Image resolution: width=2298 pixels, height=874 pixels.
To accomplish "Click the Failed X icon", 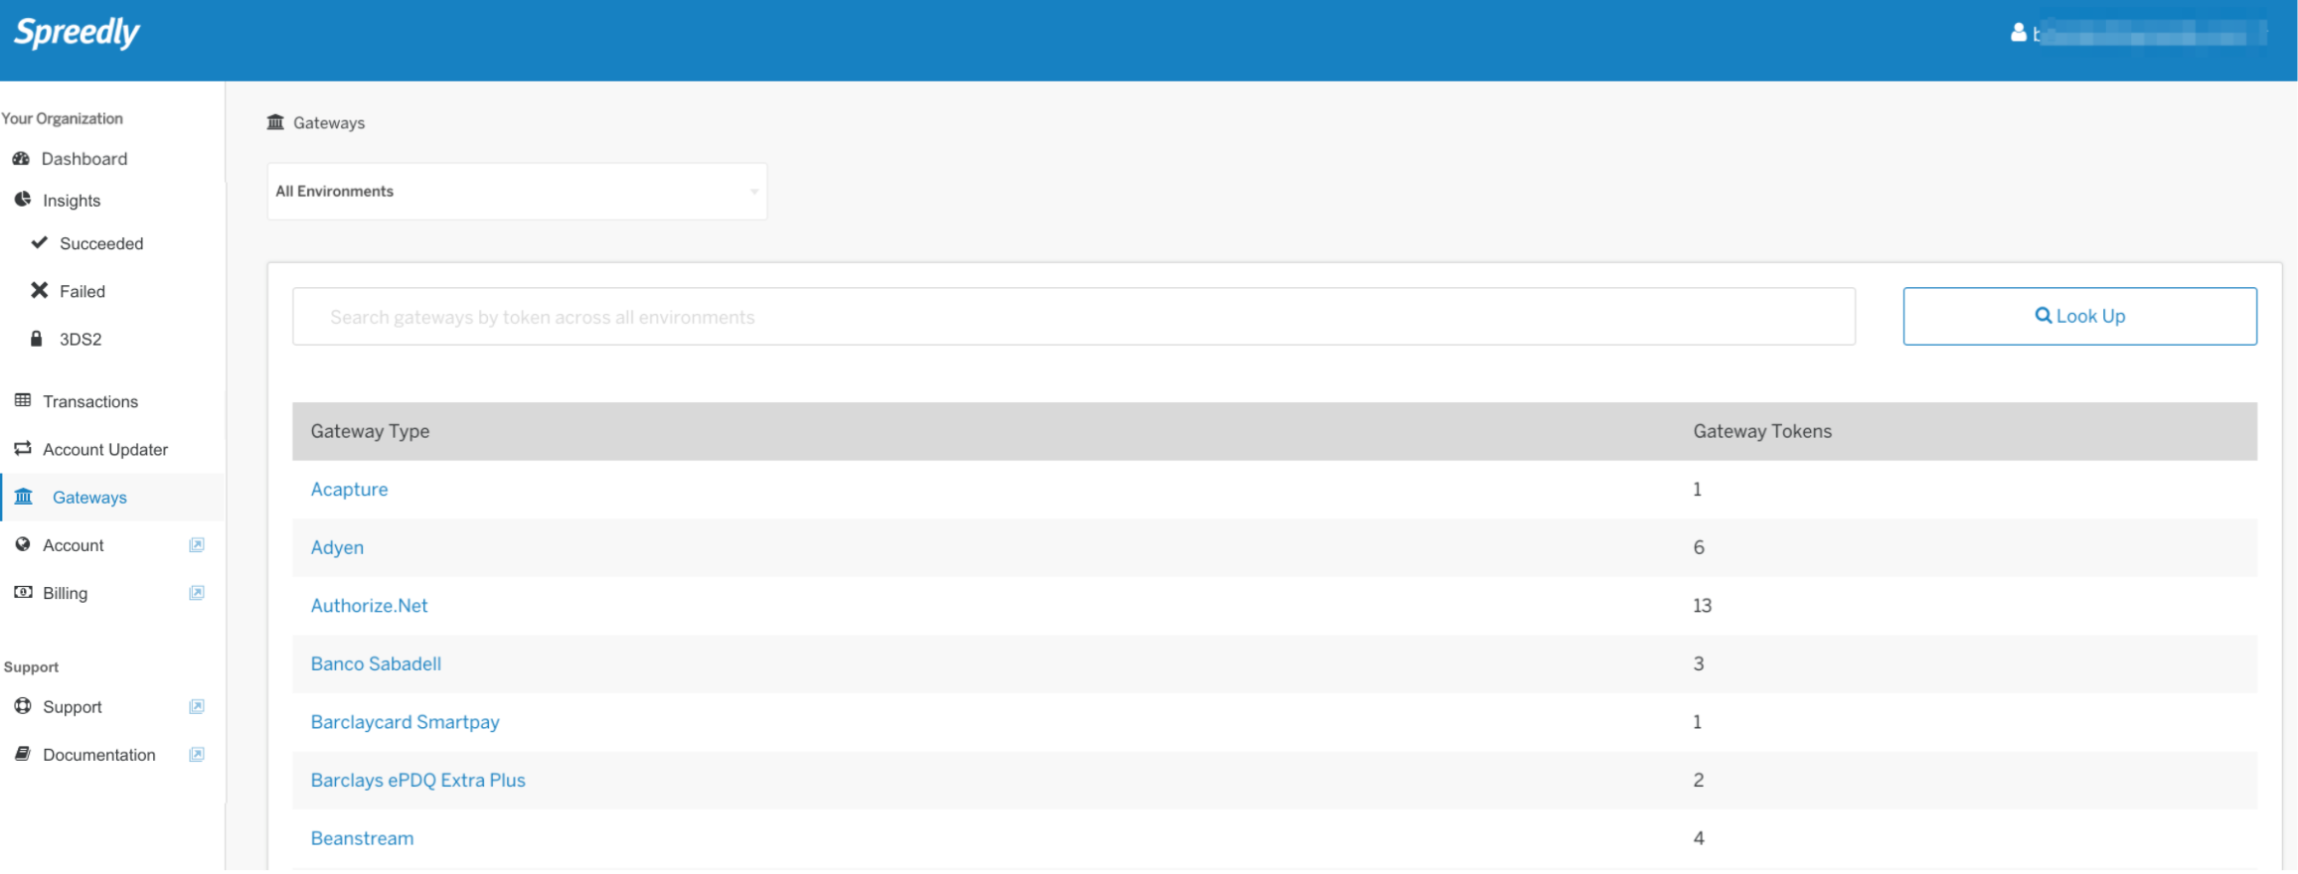I will coord(39,290).
